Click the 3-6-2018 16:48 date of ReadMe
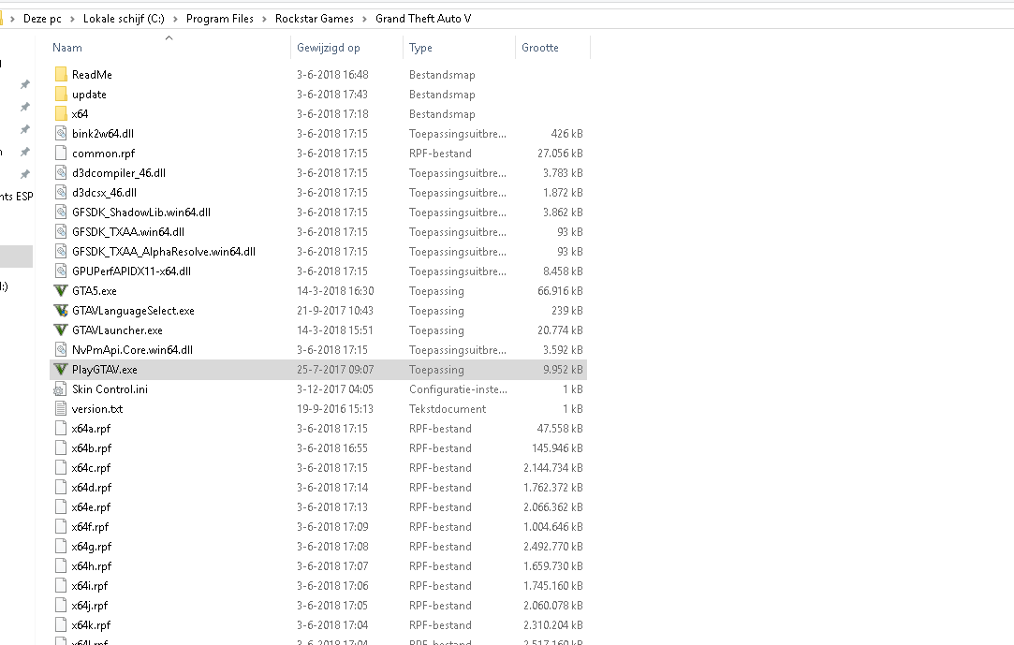The height and width of the screenshot is (645, 1014). pyautogui.click(x=332, y=74)
